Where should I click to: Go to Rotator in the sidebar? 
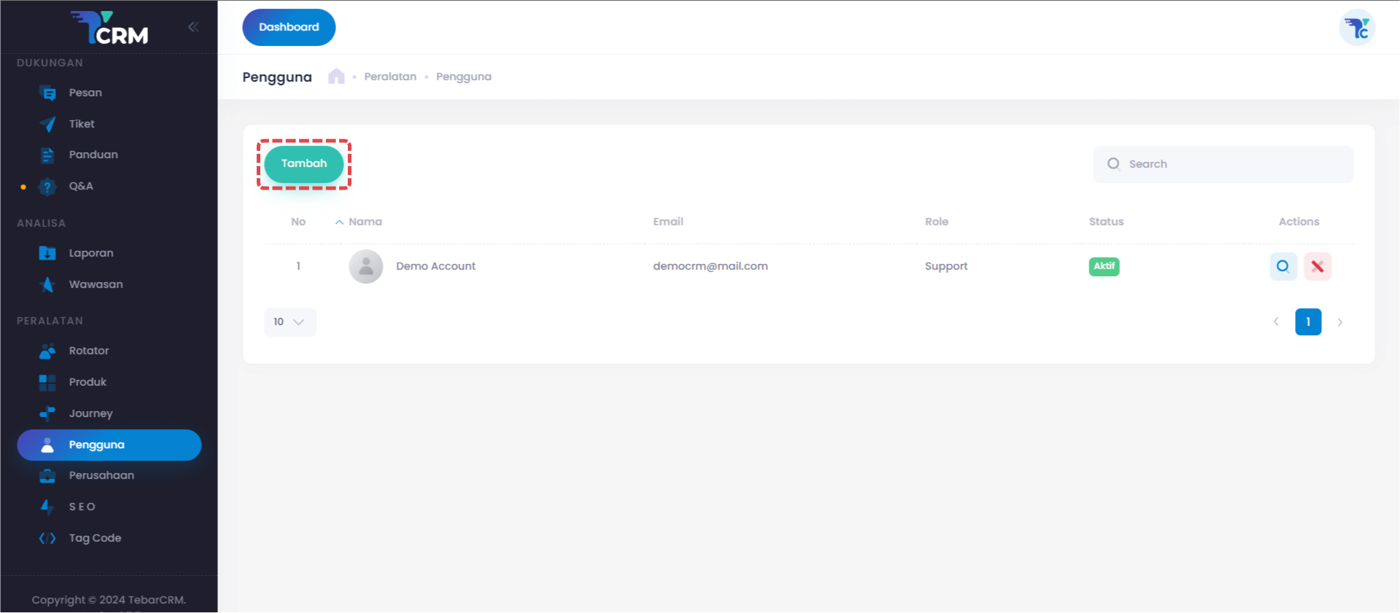pyautogui.click(x=89, y=351)
